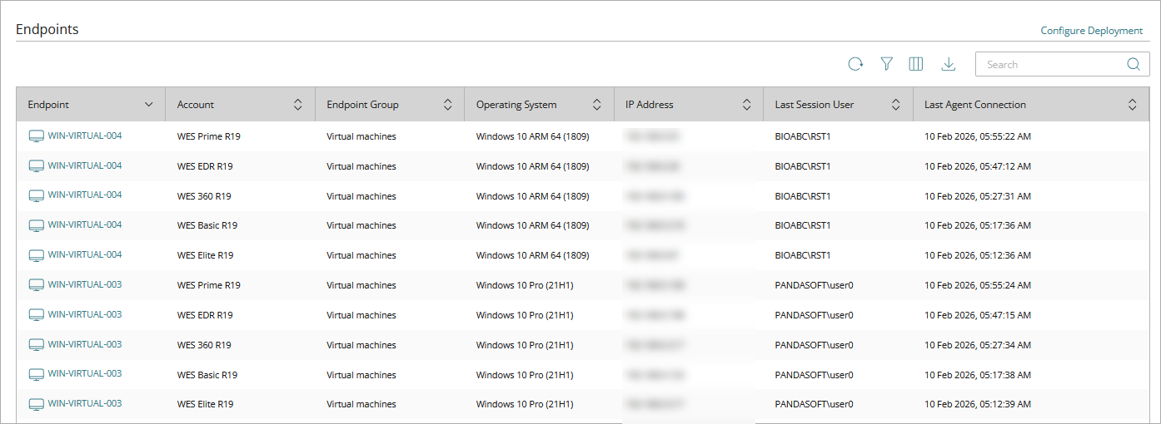Click the refresh endpoints icon
The height and width of the screenshot is (424, 1161).
click(855, 64)
